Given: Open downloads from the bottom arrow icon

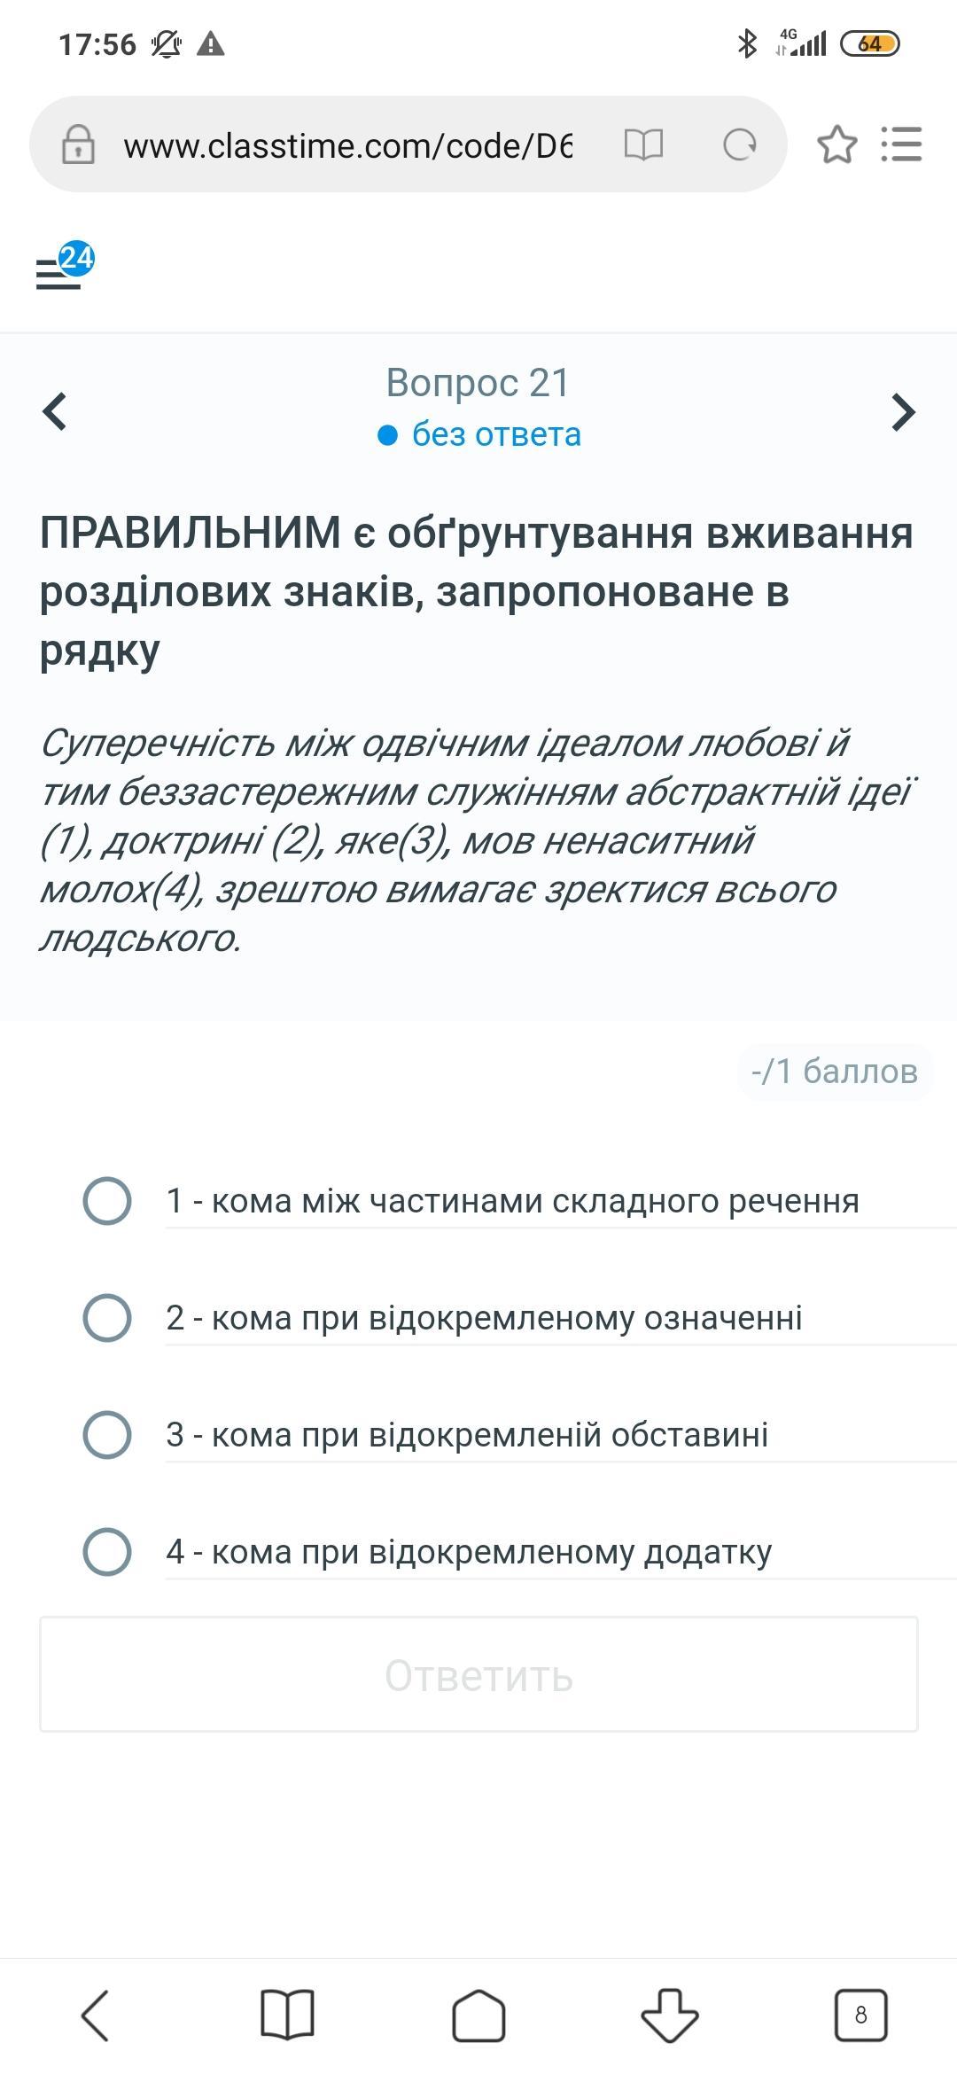Looking at the screenshot, I should pyautogui.click(x=670, y=2015).
